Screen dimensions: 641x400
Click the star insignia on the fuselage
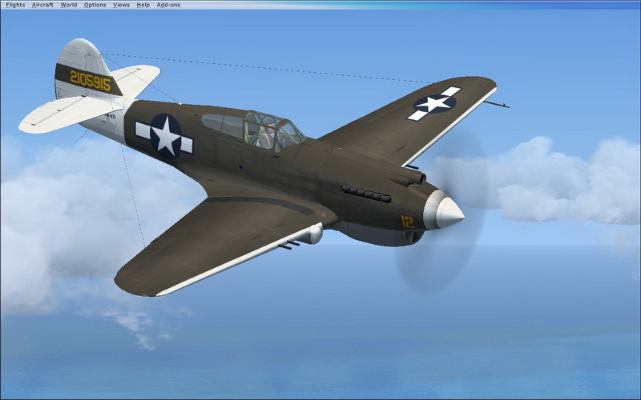click(x=165, y=136)
